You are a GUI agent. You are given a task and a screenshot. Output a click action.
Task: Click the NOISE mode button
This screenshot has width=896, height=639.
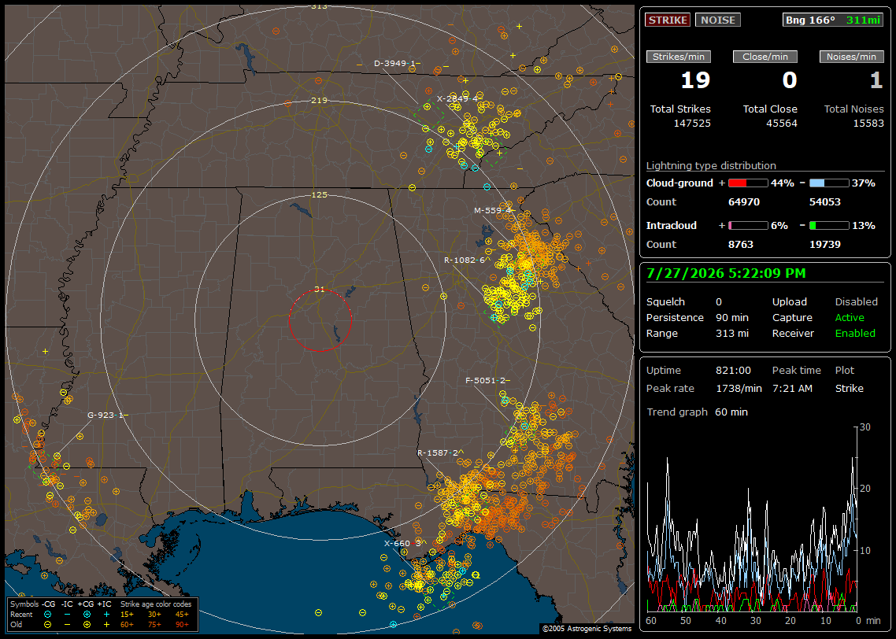(718, 20)
